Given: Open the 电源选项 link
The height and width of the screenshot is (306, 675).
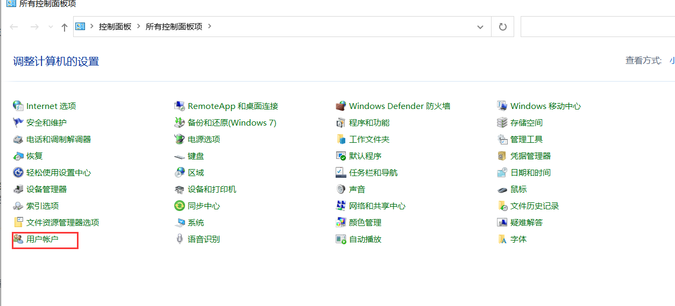Looking at the screenshot, I should [x=204, y=139].
